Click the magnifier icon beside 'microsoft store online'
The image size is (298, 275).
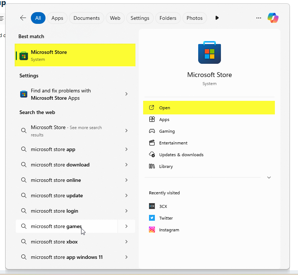point(24,180)
